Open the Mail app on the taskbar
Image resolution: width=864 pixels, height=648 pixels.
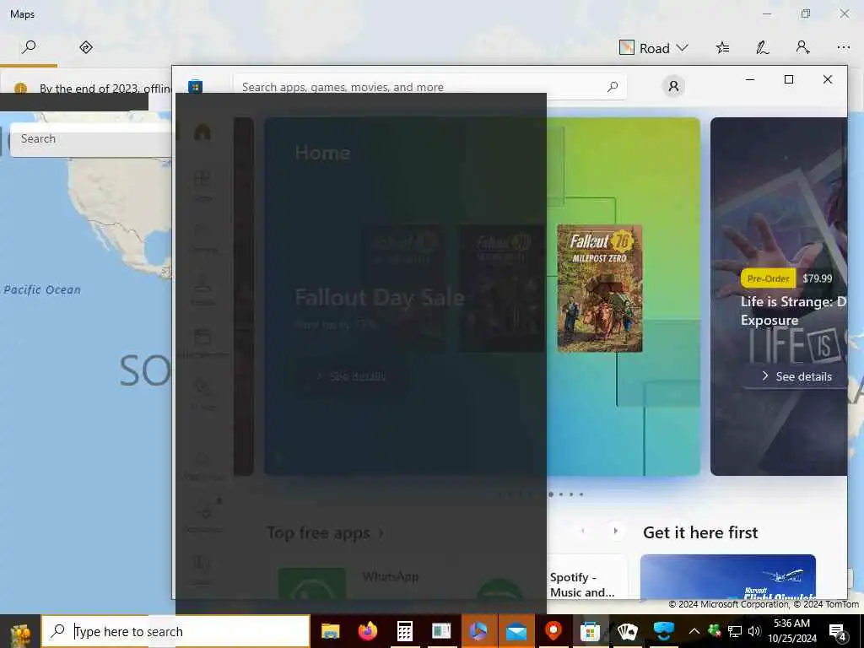516,631
